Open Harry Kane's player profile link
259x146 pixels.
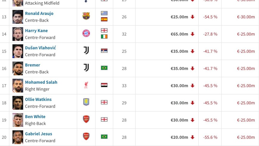point(36,31)
